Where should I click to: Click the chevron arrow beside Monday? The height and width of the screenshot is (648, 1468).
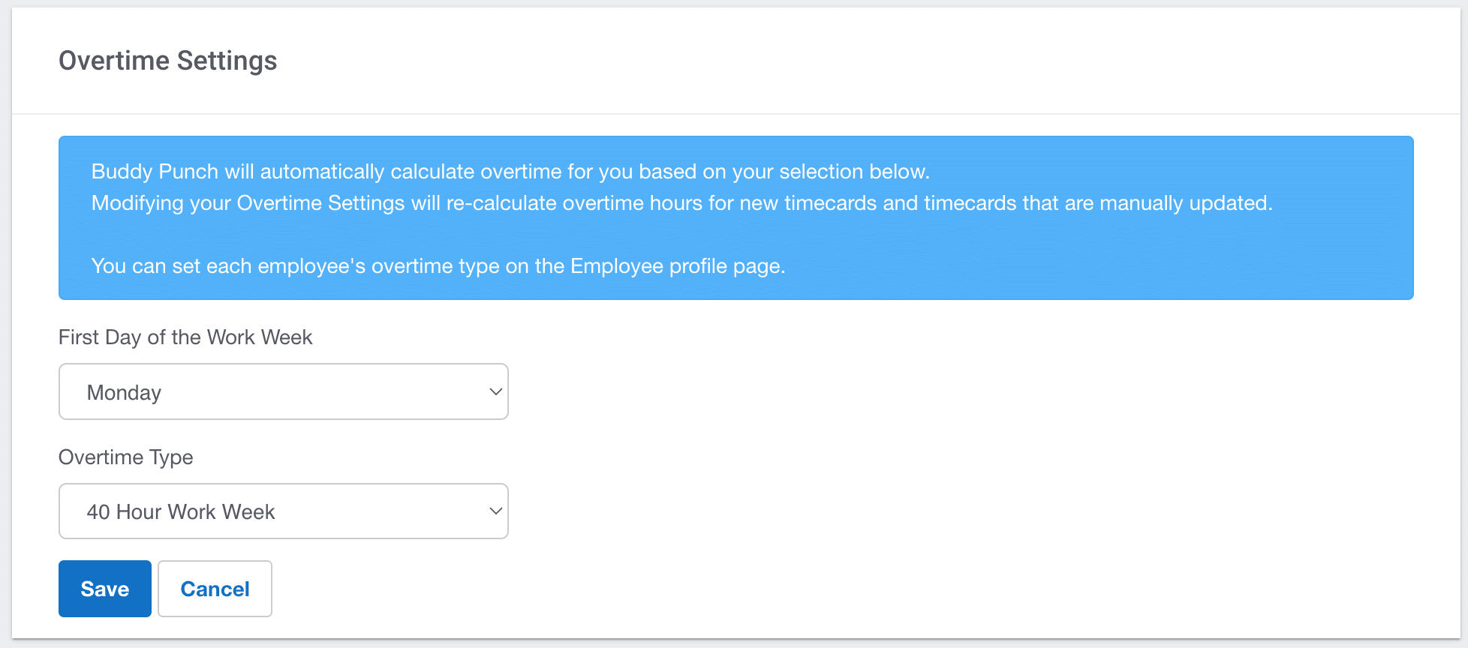495,391
